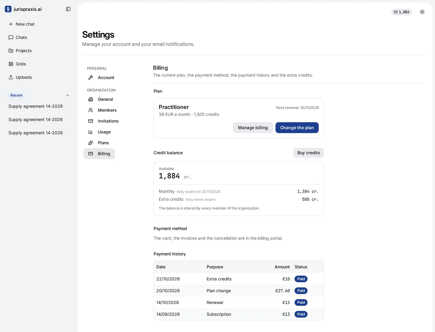Collapse the sidebar panel icon
The height and width of the screenshot is (332, 435).
tap(68, 9)
